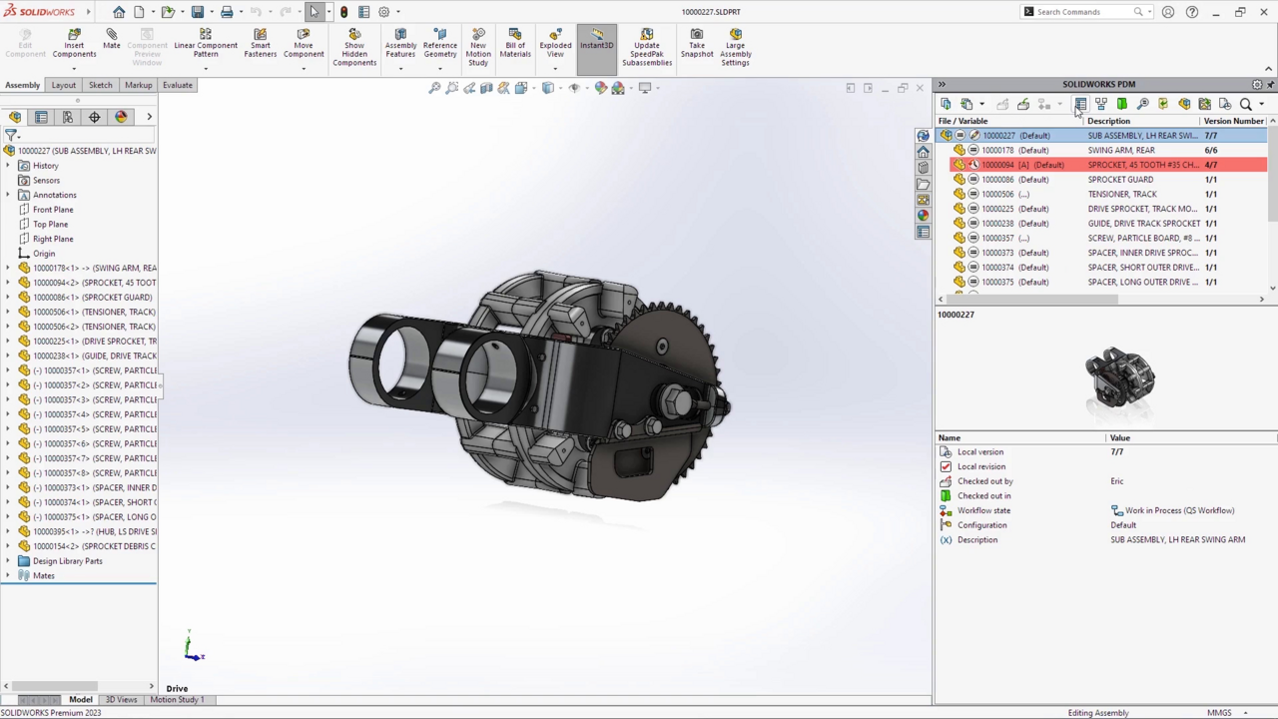The width and height of the screenshot is (1278, 719).
Task: Click the Take Snapshot button
Action: click(x=697, y=45)
